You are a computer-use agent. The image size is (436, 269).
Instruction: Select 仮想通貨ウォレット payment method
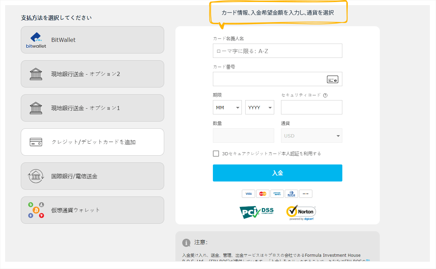(92, 210)
